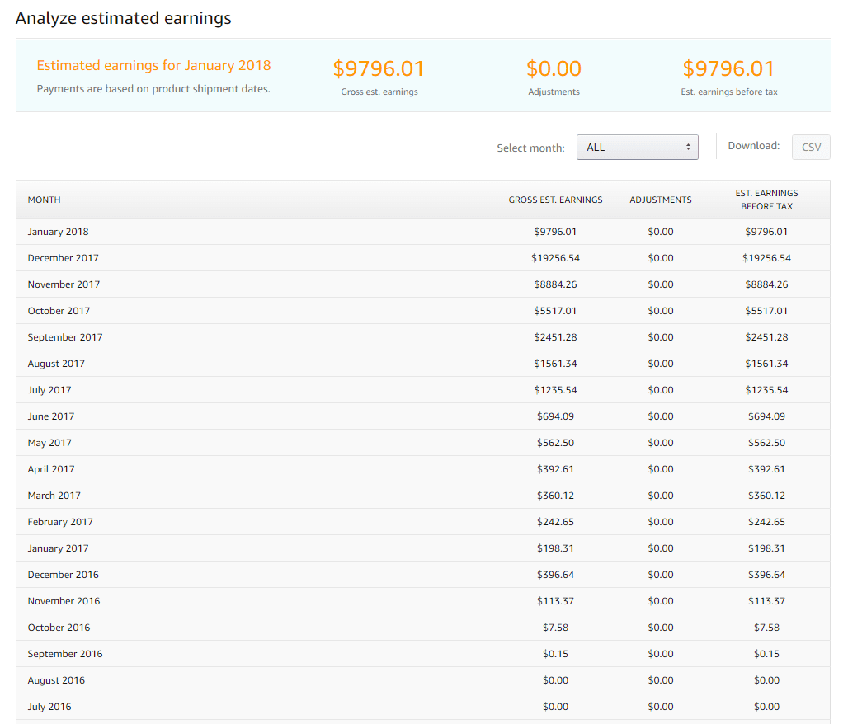Viewport: 848px width, 724px height.
Task: Click before-tax earnings $9796.01 in January 2018 row
Action: tap(766, 232)
